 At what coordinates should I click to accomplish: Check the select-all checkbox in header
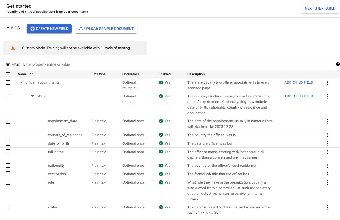pos(8,74)
